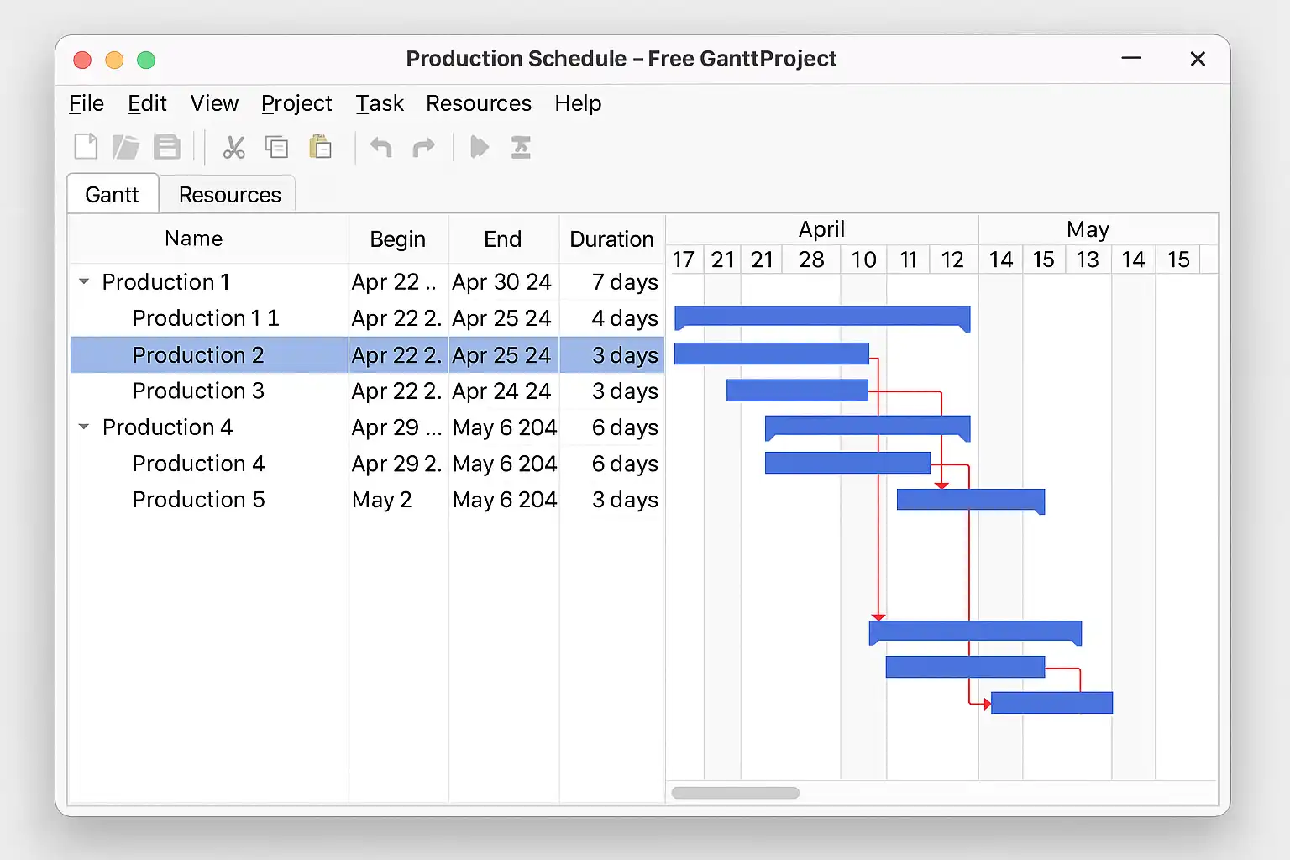1290x860 pixels.
Task: Open the Task menu
Action: tap(380, 103)
